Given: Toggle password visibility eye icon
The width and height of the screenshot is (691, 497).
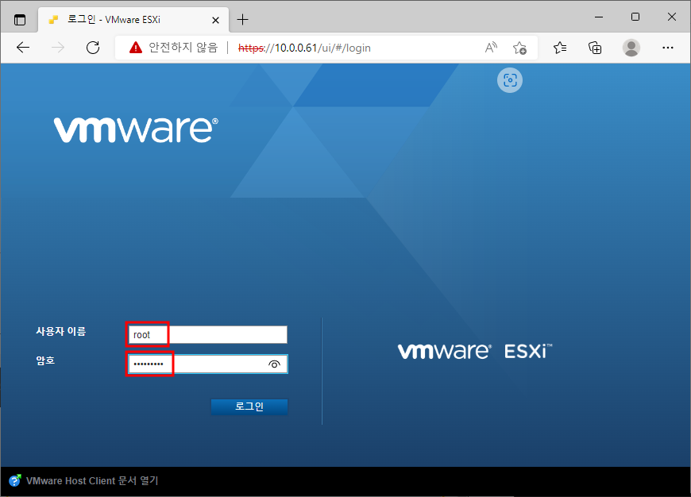Looking at the screenshot, I should [274, 364].
